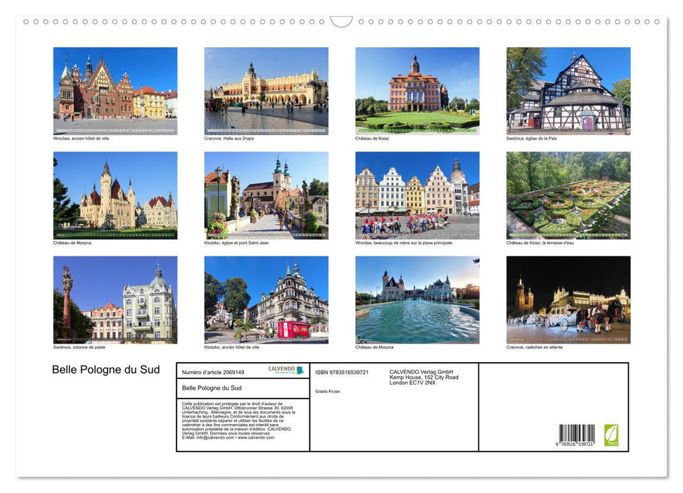This screenshot has height=493, width=683.
Task: Select the Swidnica église de la Paix thumbnail
Action: pos(568,91)
